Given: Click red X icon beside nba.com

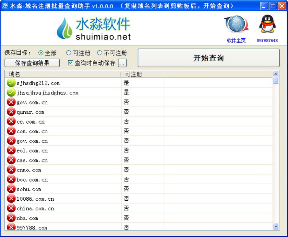Looking at the screenshot, I should point(11,218).
